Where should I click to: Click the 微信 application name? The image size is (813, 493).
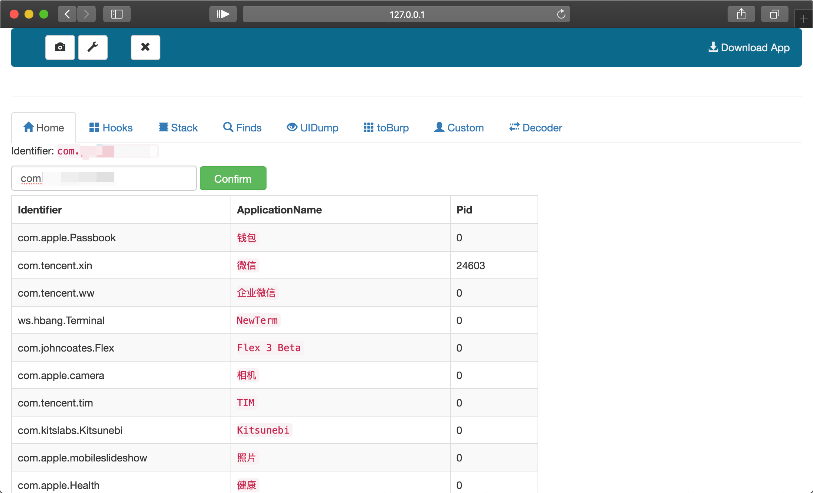(247, 265)
